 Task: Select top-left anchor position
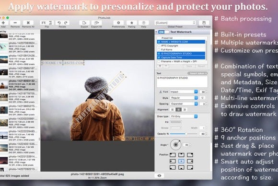[x=173, y=155]
